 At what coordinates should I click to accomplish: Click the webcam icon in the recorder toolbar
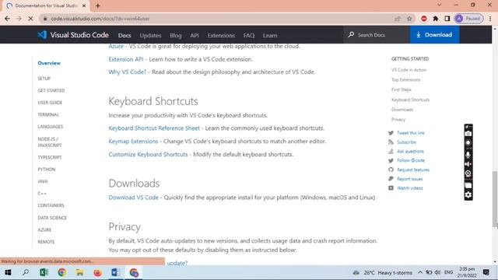pyautogui.click(x=468, y=173)
